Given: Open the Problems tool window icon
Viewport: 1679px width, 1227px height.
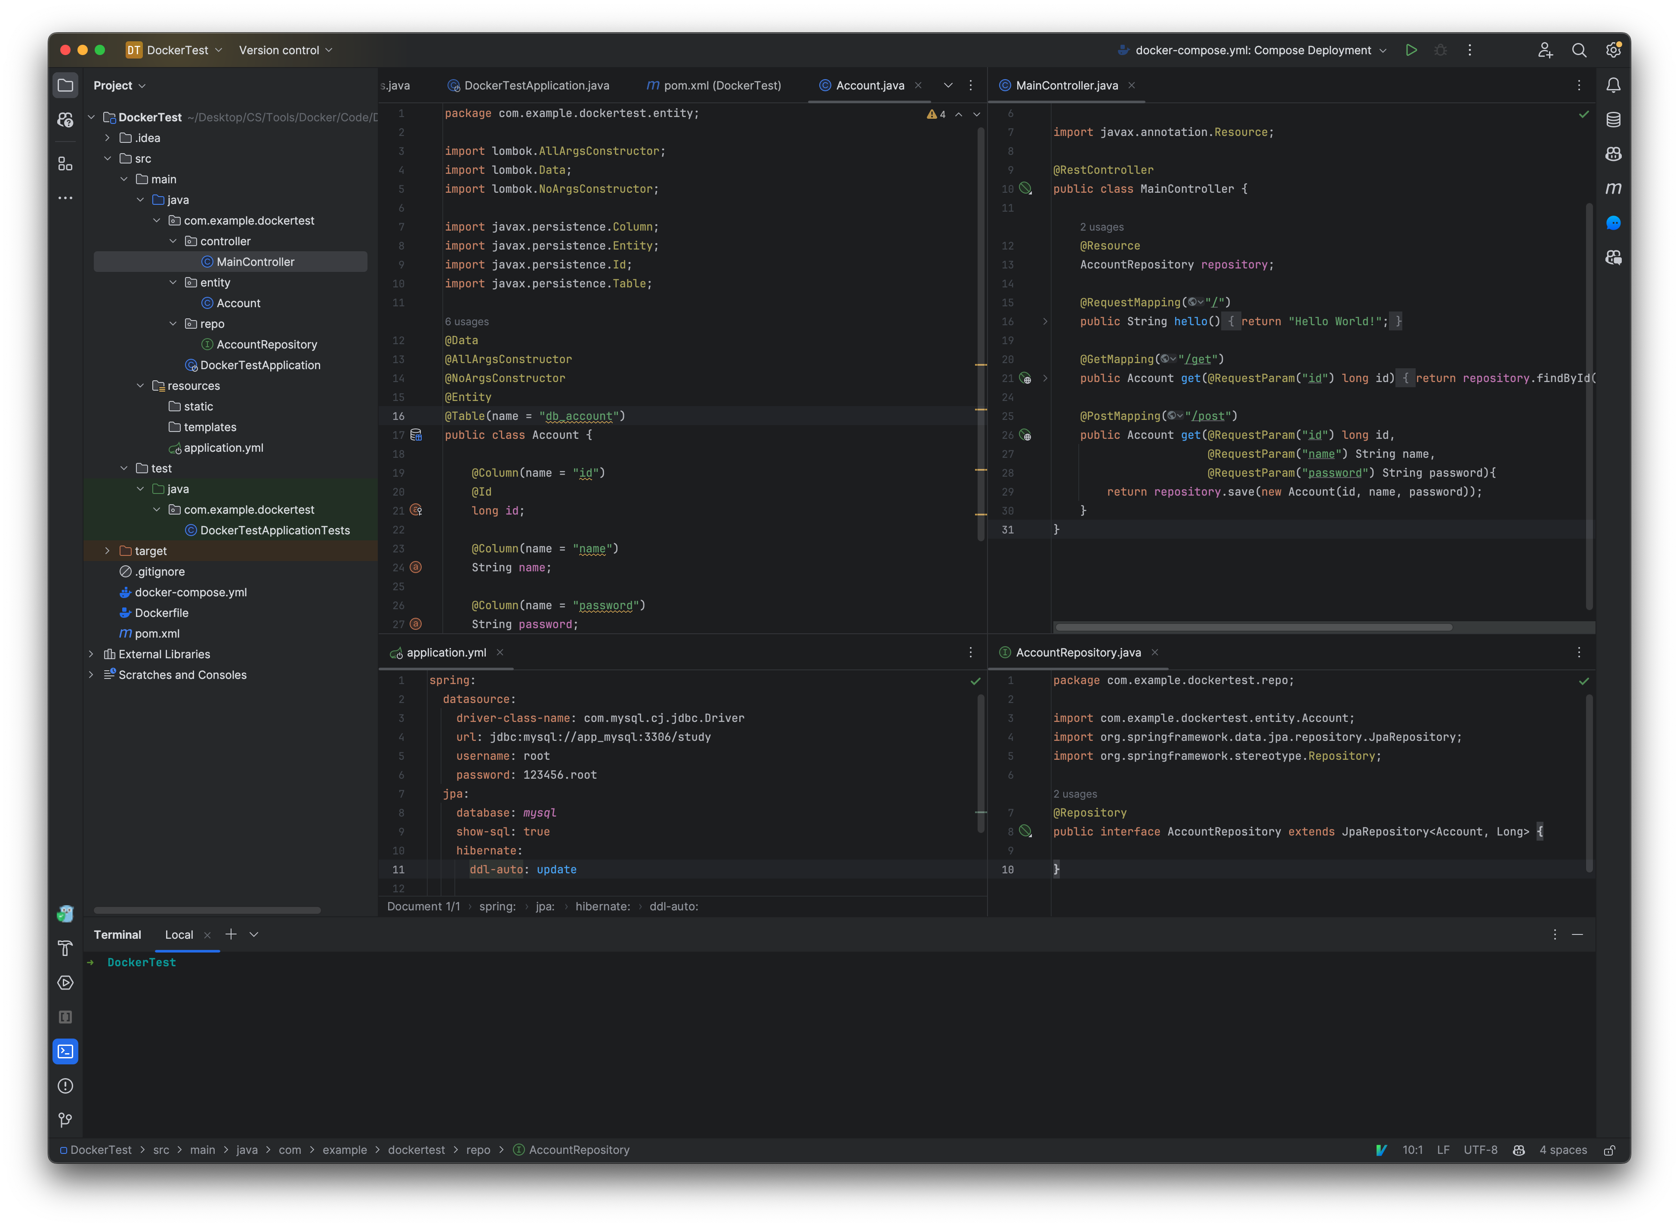Looking at the screenshot, I should (x=65, y=1086).
